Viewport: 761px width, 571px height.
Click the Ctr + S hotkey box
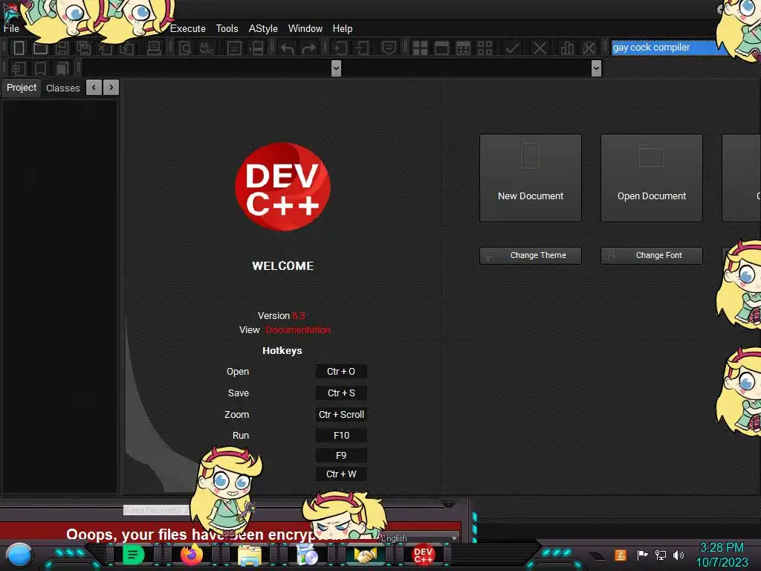[341, 393]
